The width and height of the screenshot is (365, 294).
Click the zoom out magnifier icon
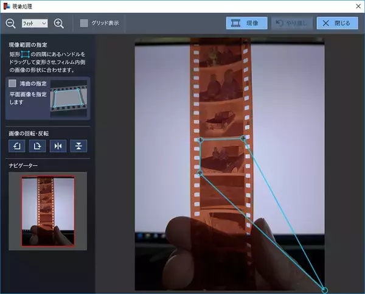click(10, 23)
